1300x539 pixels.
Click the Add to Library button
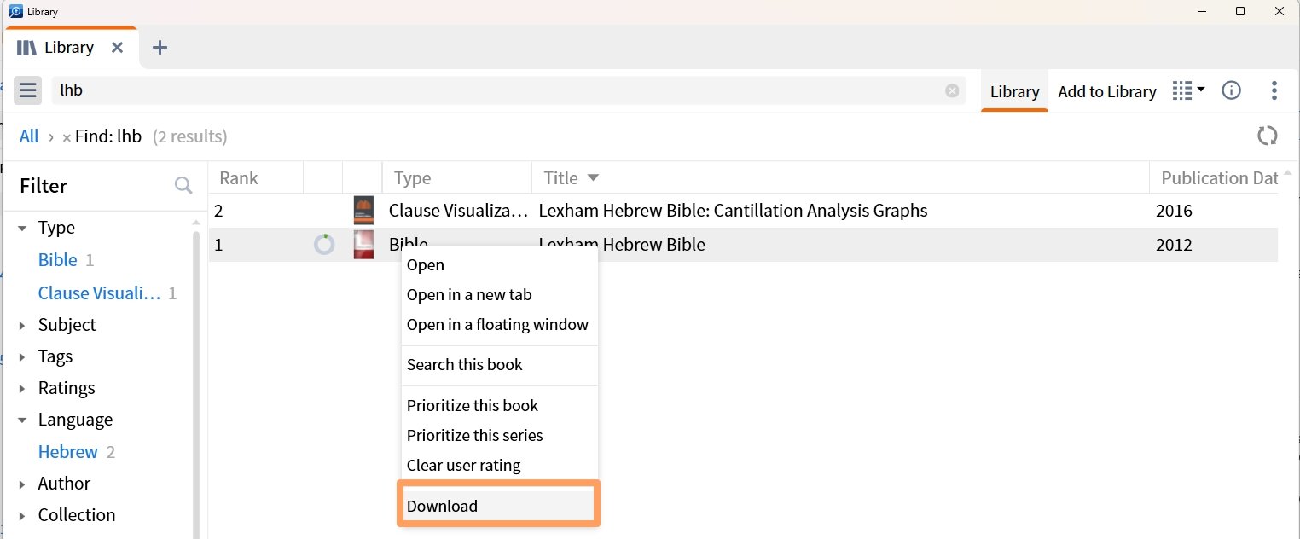[x=1107, y=91]
